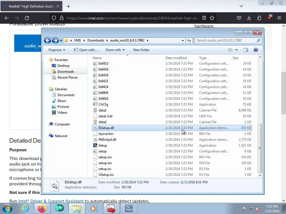Refresh the Explorer folder view
This screenshot has height=214, width=286.
[x=189, y=40]
